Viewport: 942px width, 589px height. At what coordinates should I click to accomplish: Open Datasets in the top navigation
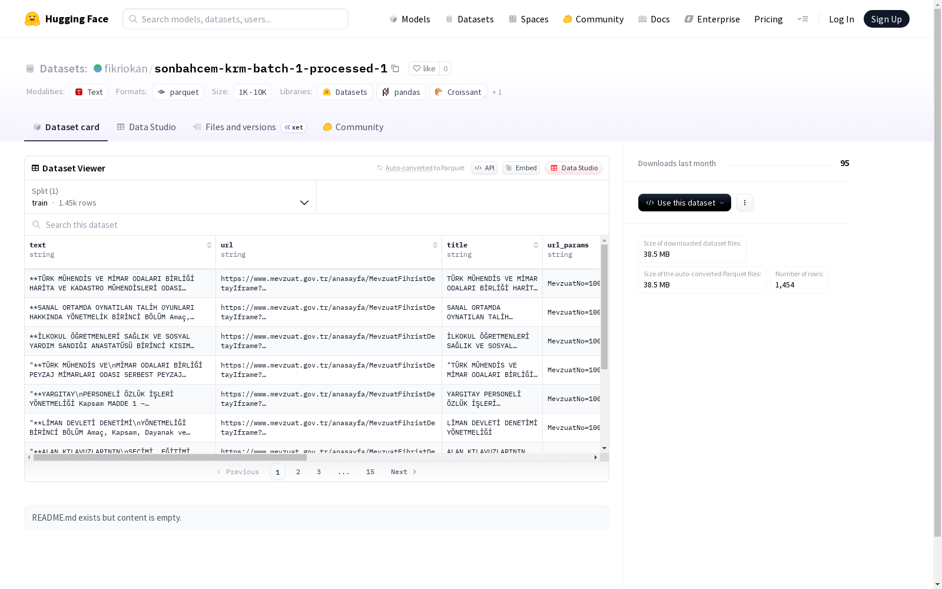coord(469,19)
